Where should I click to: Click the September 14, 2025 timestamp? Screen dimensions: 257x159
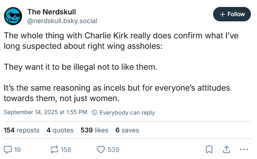[x=45, y=112]
